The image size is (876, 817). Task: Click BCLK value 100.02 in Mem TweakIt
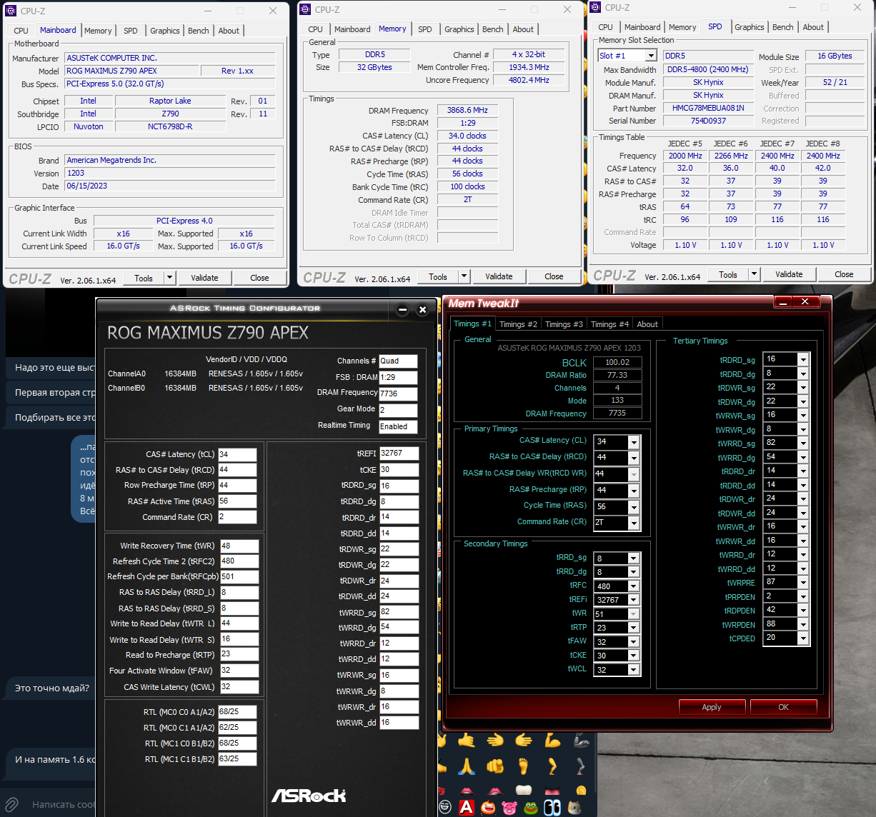pyautogui.click(x=617, y=362)
